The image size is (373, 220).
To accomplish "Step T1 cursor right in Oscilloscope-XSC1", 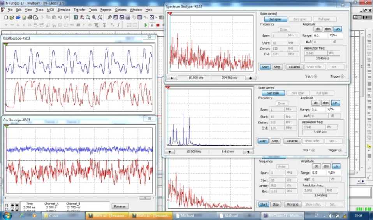I will [17, 204].
